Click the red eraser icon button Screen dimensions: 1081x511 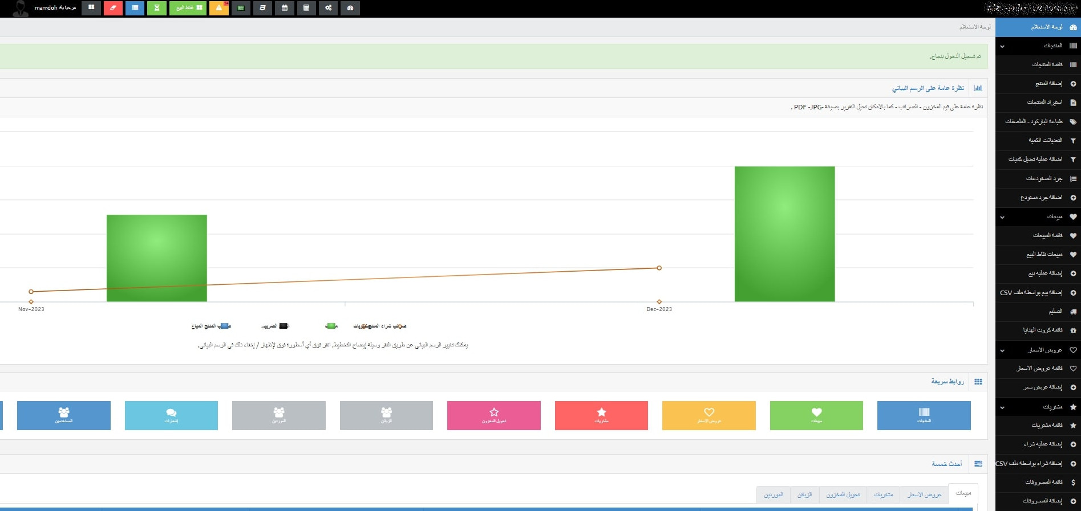113,8
